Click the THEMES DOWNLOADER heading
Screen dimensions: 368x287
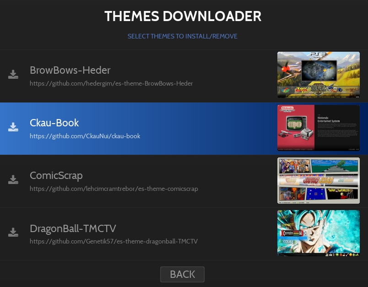point(183,16)
